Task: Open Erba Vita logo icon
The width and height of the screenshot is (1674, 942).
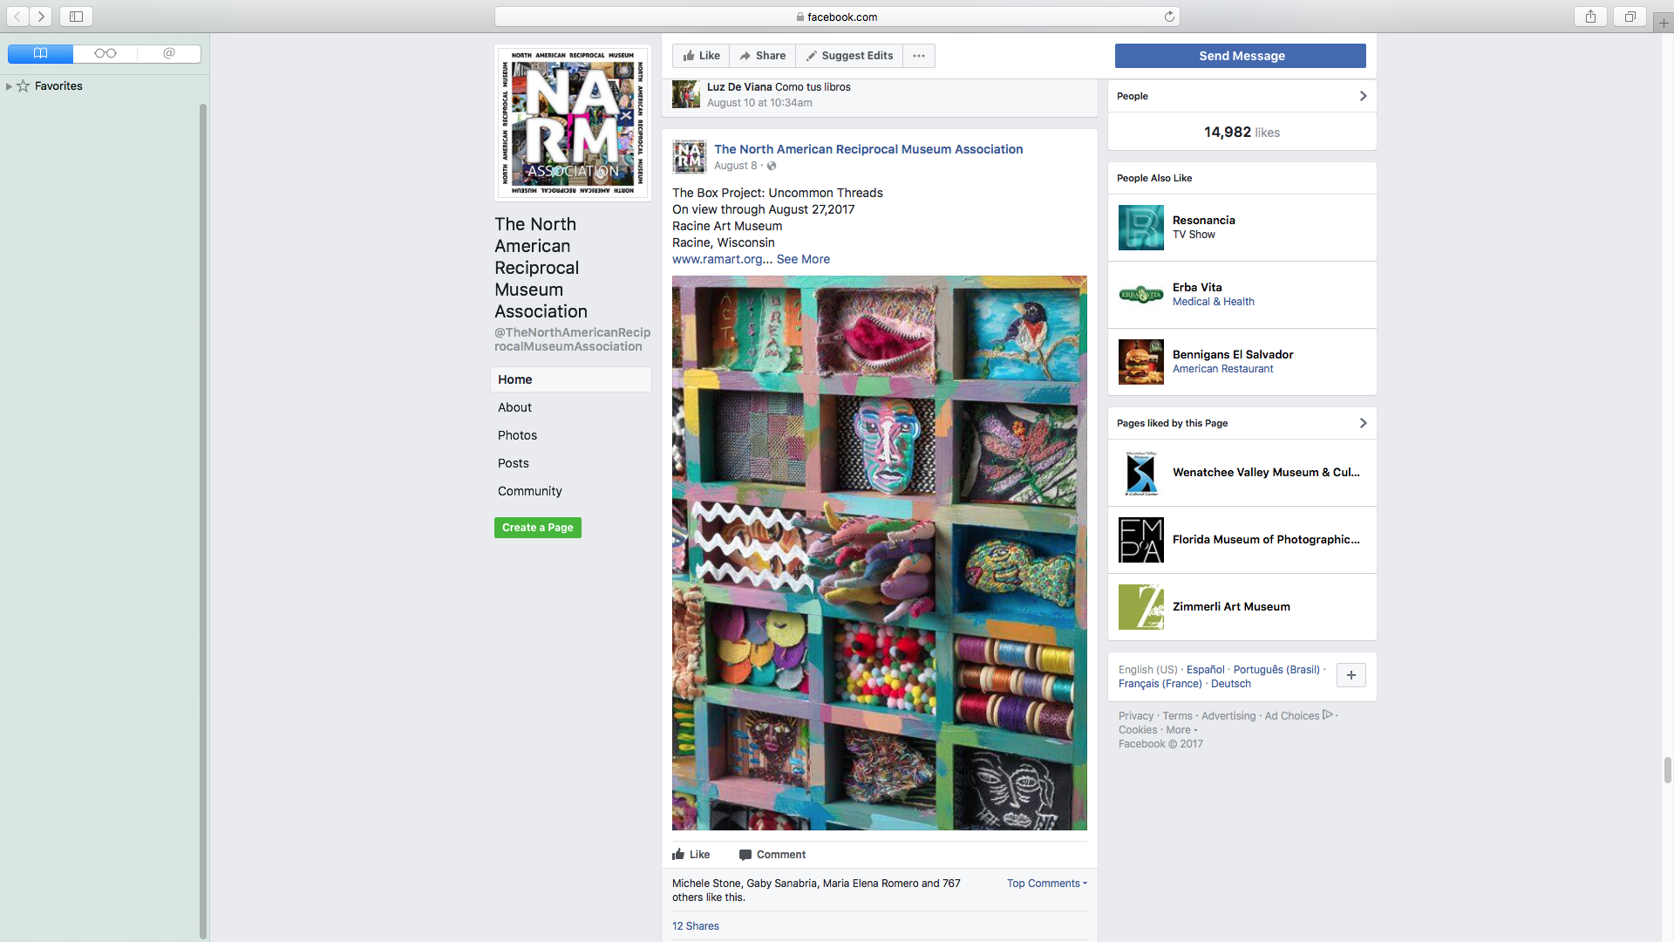Action: pyautogui.click(x=1141, y=295)
